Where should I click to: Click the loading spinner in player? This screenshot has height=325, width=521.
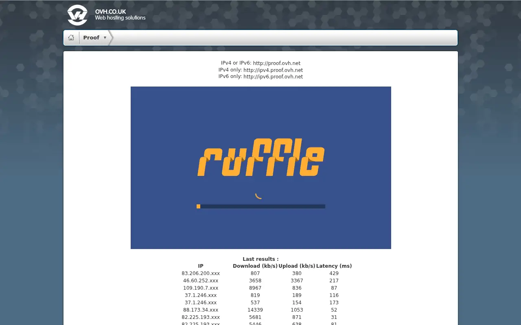point(258,196)
